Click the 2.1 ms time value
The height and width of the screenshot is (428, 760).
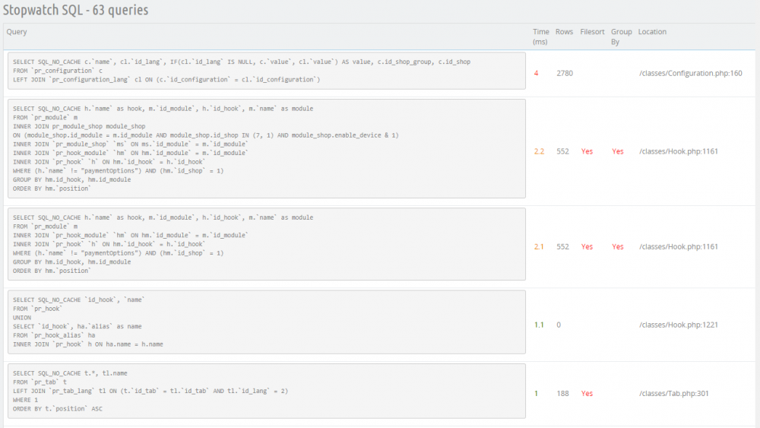[539, 247]
